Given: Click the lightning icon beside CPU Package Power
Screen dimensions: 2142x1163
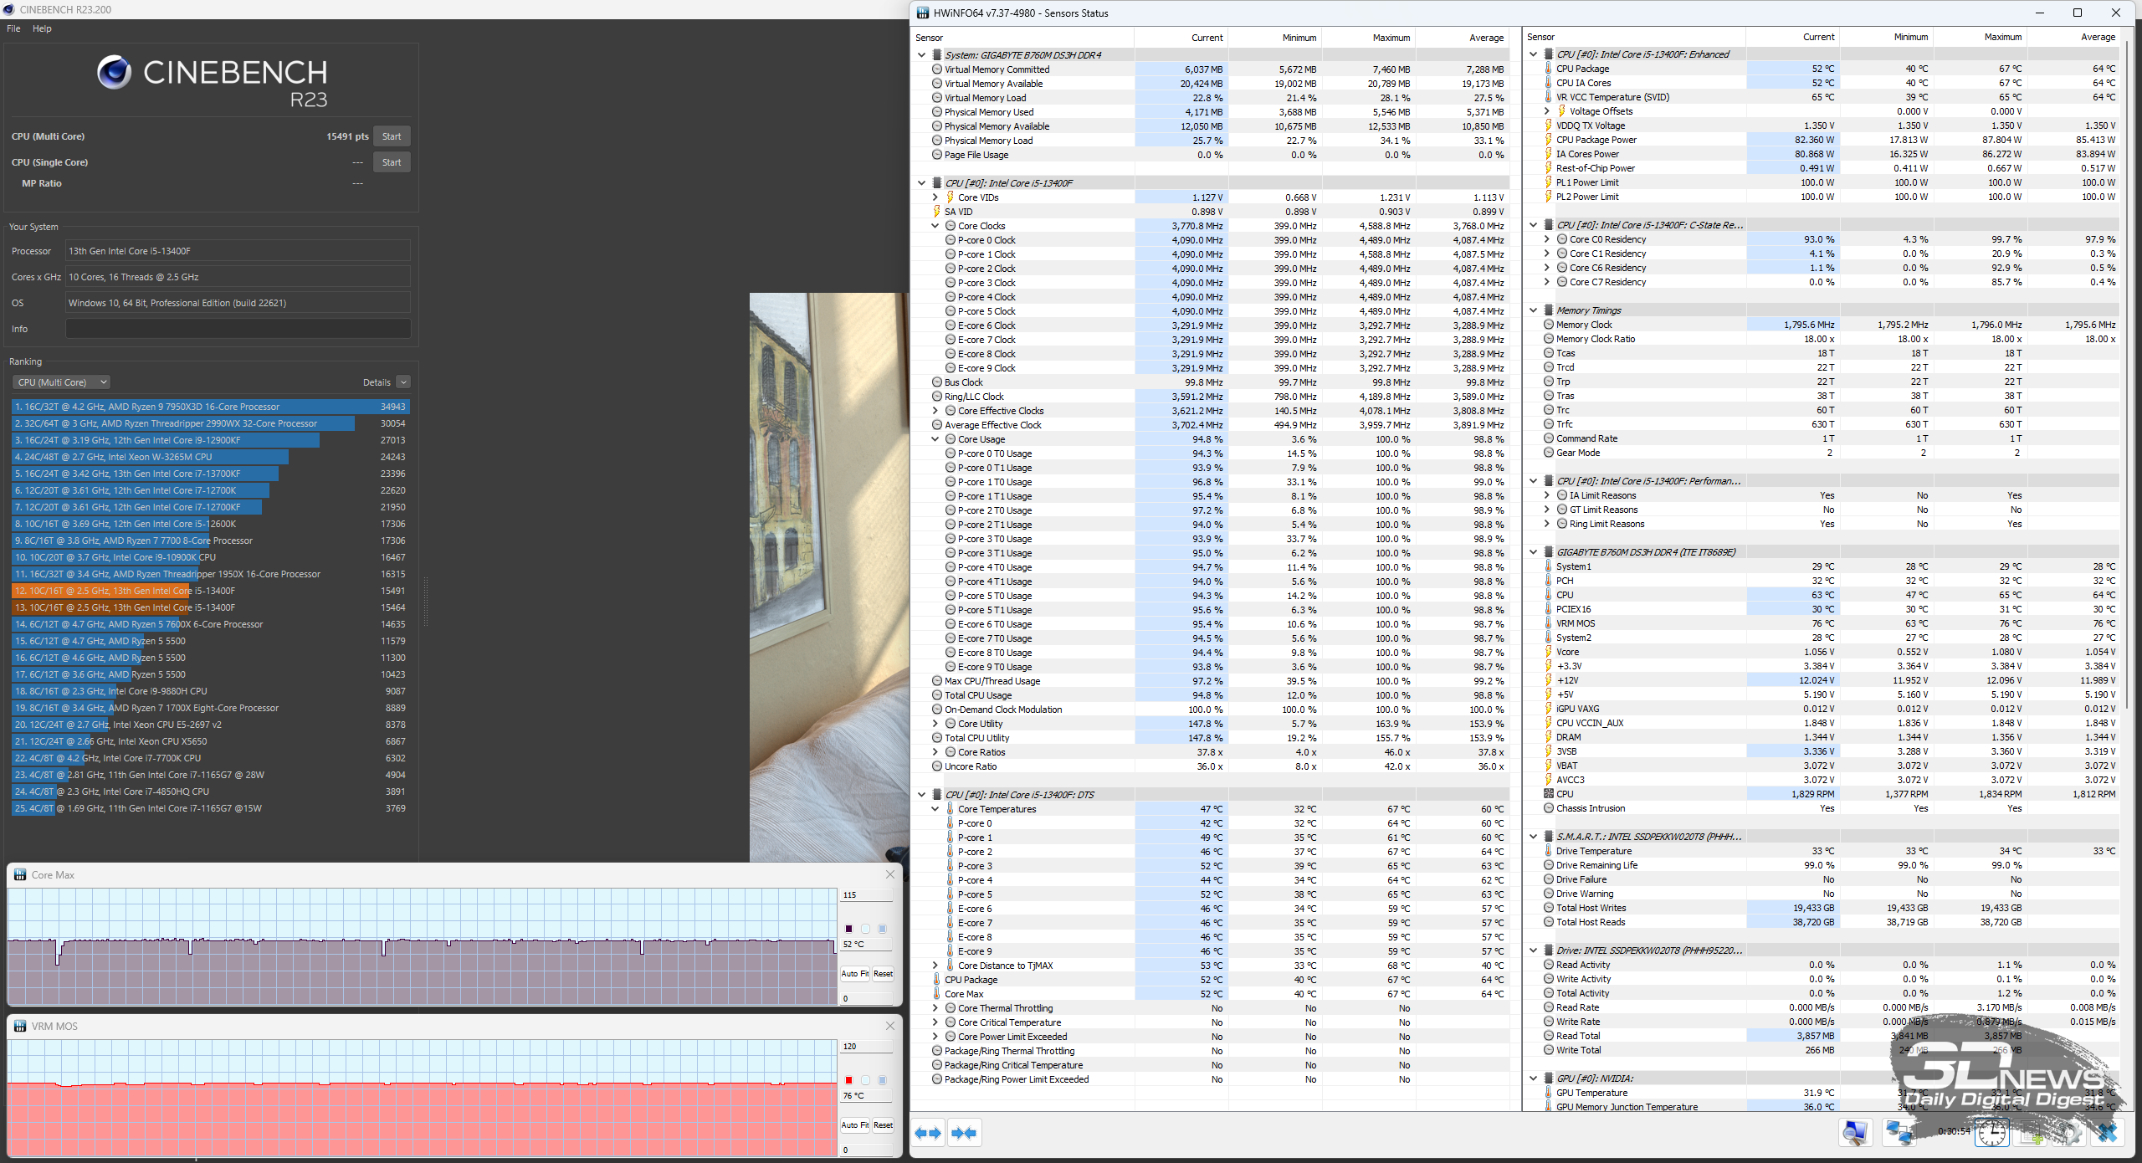Looking at the screenshot, I should [1549, 140].
